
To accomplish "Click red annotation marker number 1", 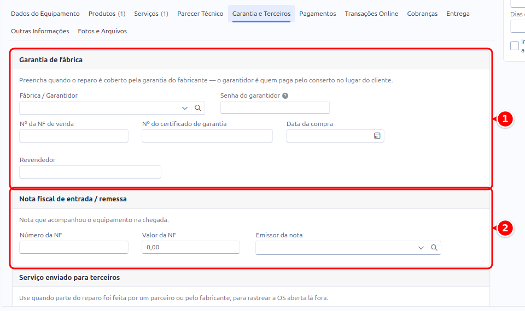I will point(505,119).
